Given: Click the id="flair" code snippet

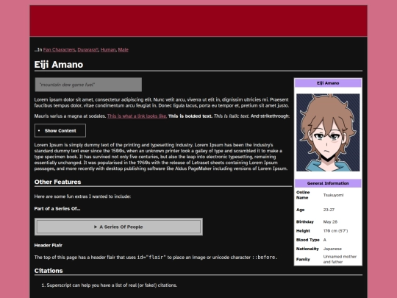Looking at the screenshot, I should pos(151,258).
